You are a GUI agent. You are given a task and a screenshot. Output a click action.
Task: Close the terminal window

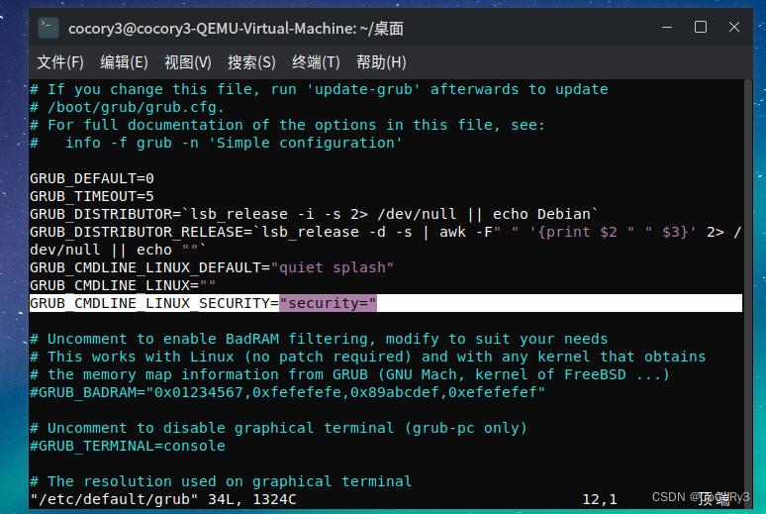(x=733, y=27)
